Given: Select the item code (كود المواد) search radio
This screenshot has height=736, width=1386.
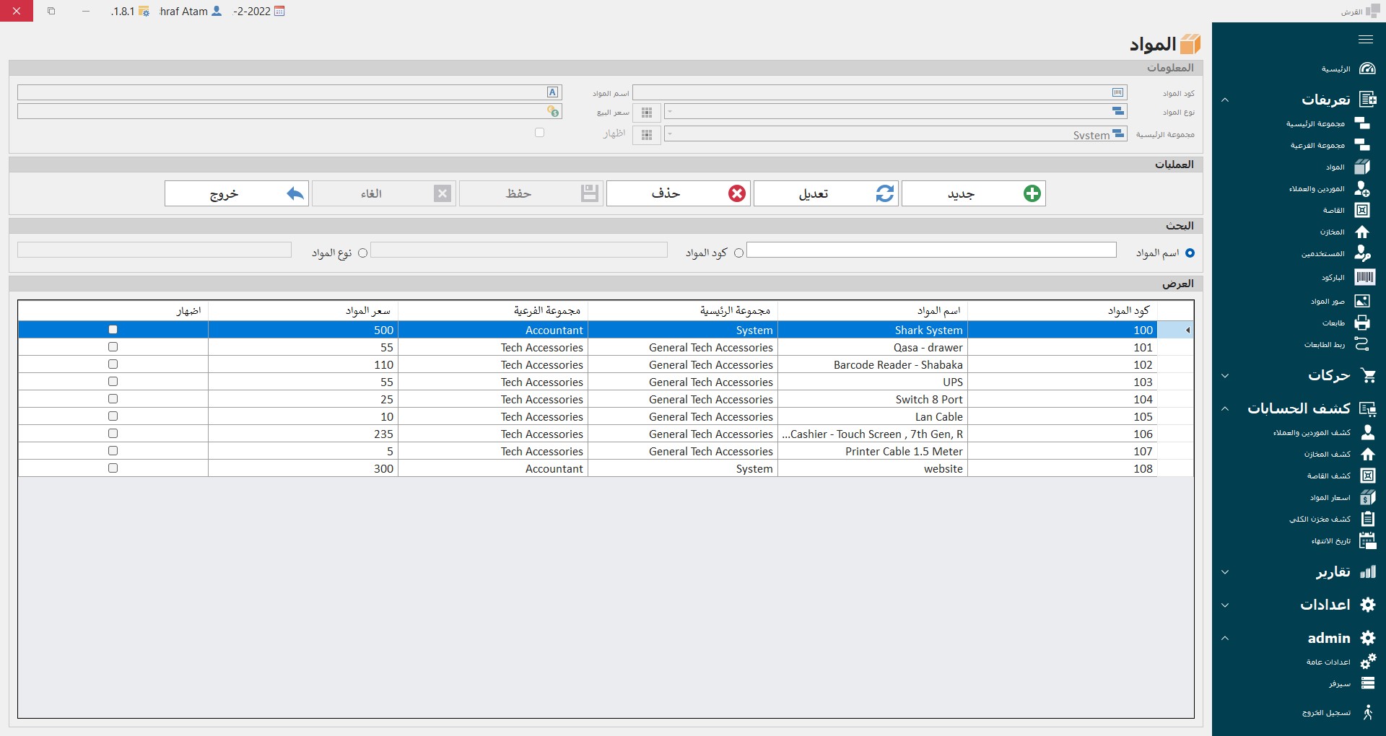Looking at the screenshot, I should [x=738, y=253].
